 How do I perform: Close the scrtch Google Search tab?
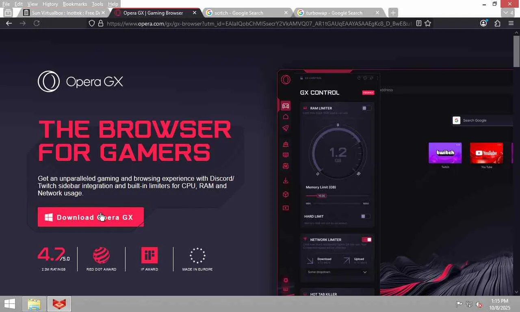point(286,13)
